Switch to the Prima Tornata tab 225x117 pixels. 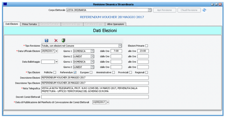(30, 24)
